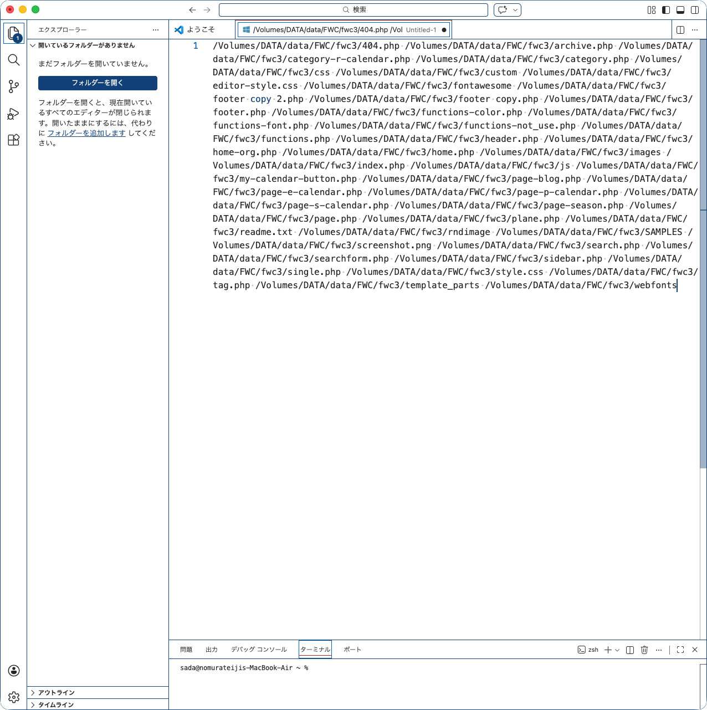The height and width of the screenshot is (710, 707).
Task: Open the Accounts menu icon
Action: pyautogui.click(x=14, y=671)
